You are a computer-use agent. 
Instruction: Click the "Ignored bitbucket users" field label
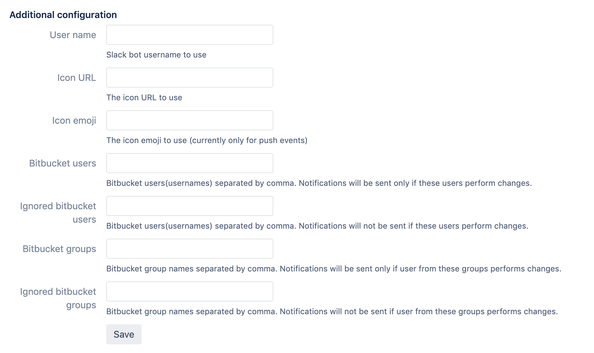[x=58, y=213]
